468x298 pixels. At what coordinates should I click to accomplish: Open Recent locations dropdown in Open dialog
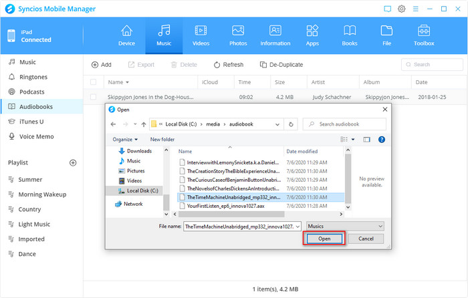point(135,124)
